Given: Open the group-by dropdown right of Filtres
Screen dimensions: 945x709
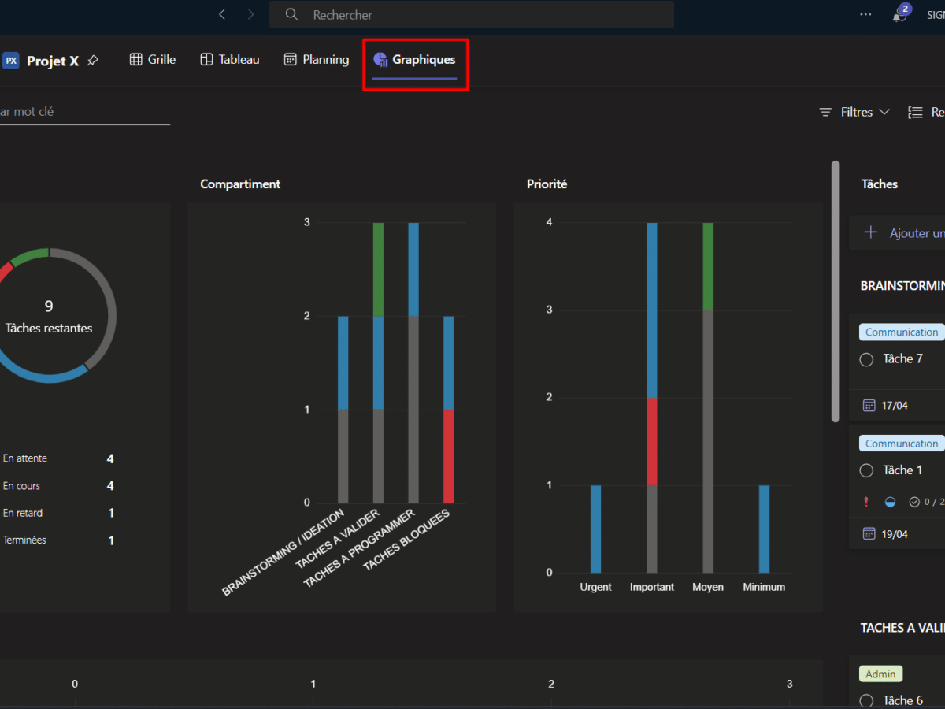Looking at the screenshot, I should (x=925, y=112).
